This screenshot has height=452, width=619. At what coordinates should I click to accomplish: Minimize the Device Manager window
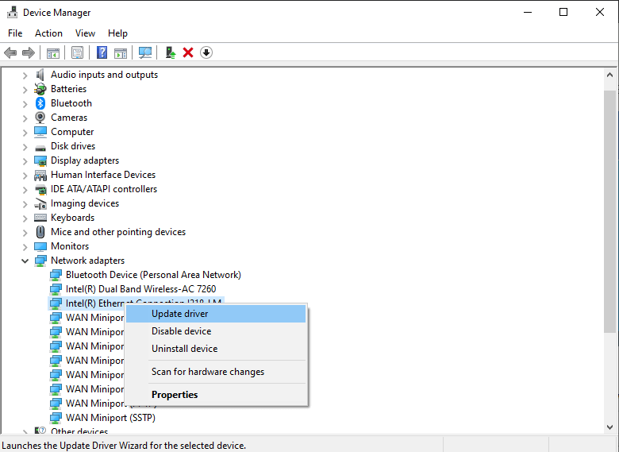coord(528,12)
